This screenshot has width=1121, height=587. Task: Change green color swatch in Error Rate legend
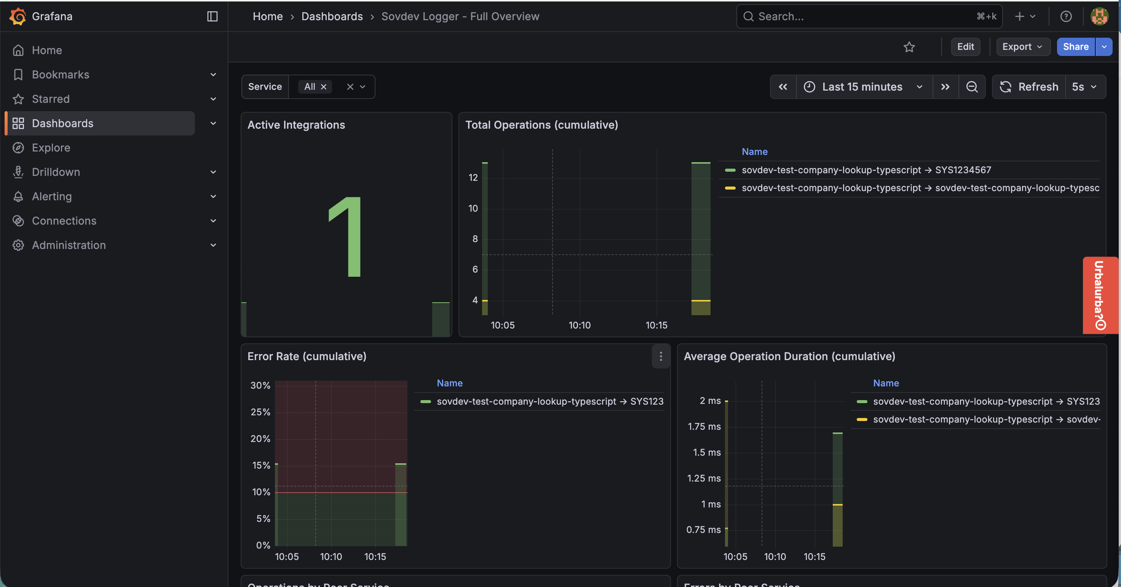coord(426,402)
